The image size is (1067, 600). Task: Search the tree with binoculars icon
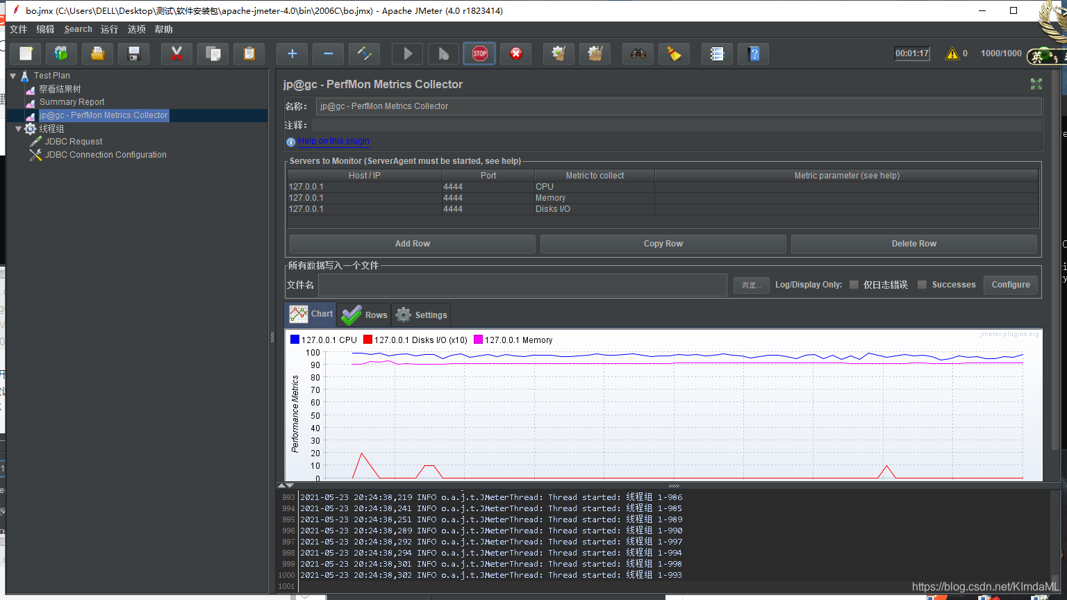(638, 53)
